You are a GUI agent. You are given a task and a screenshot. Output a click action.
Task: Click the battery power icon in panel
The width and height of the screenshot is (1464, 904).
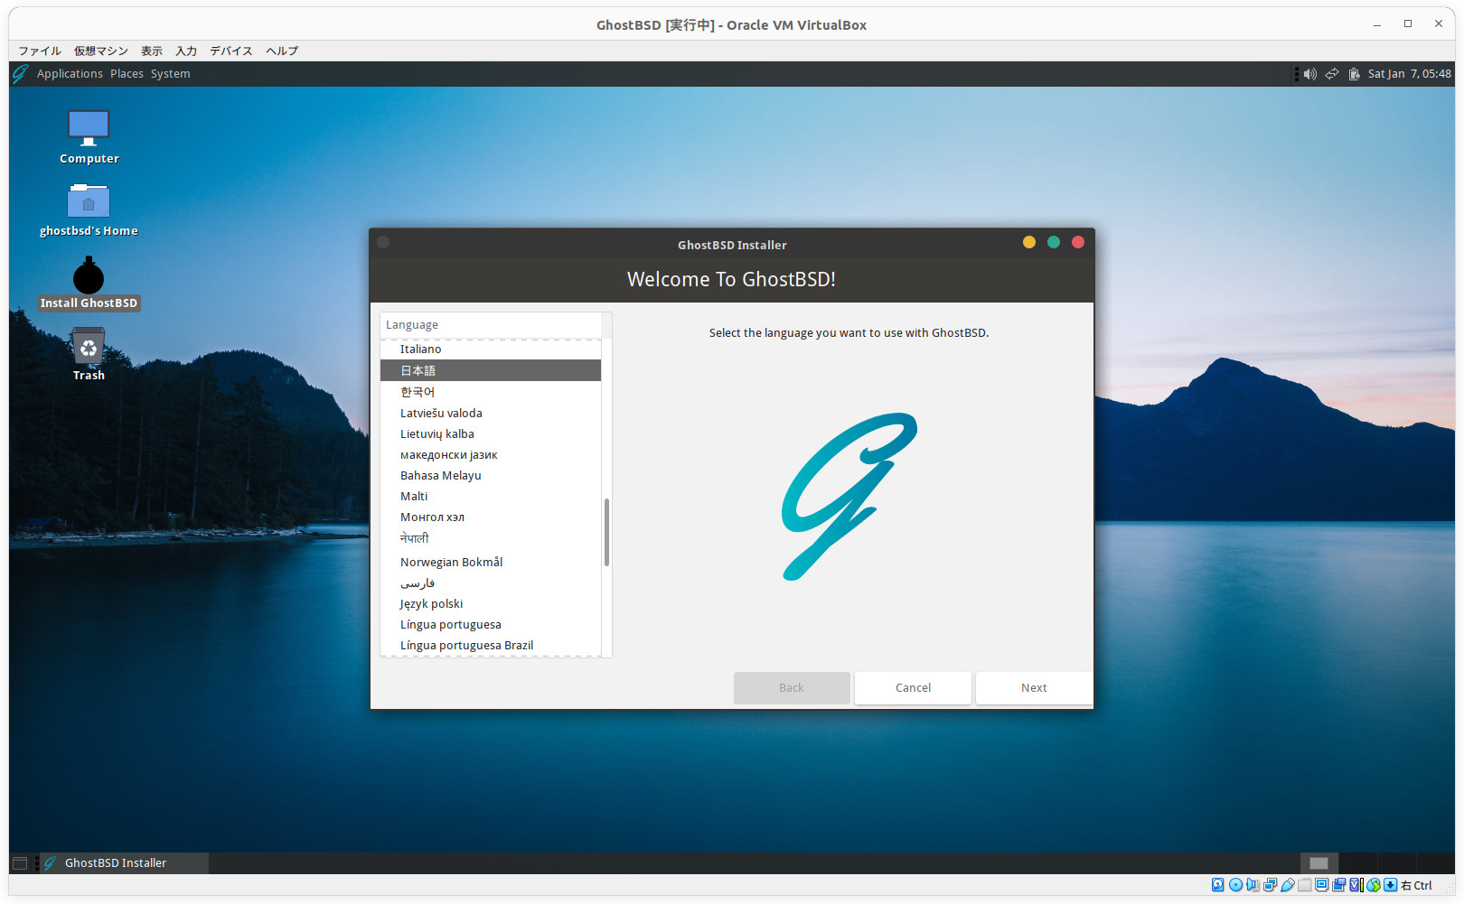tap(1354, 74)
